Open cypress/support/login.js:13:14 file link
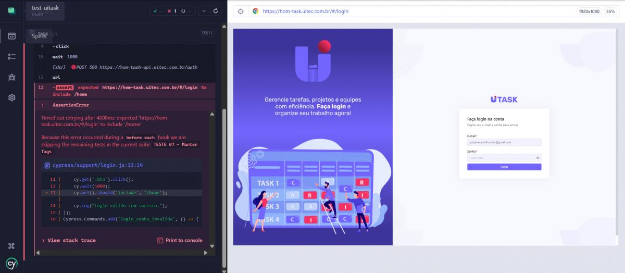The width and height of the screenshot is (625, 273). 97,165
